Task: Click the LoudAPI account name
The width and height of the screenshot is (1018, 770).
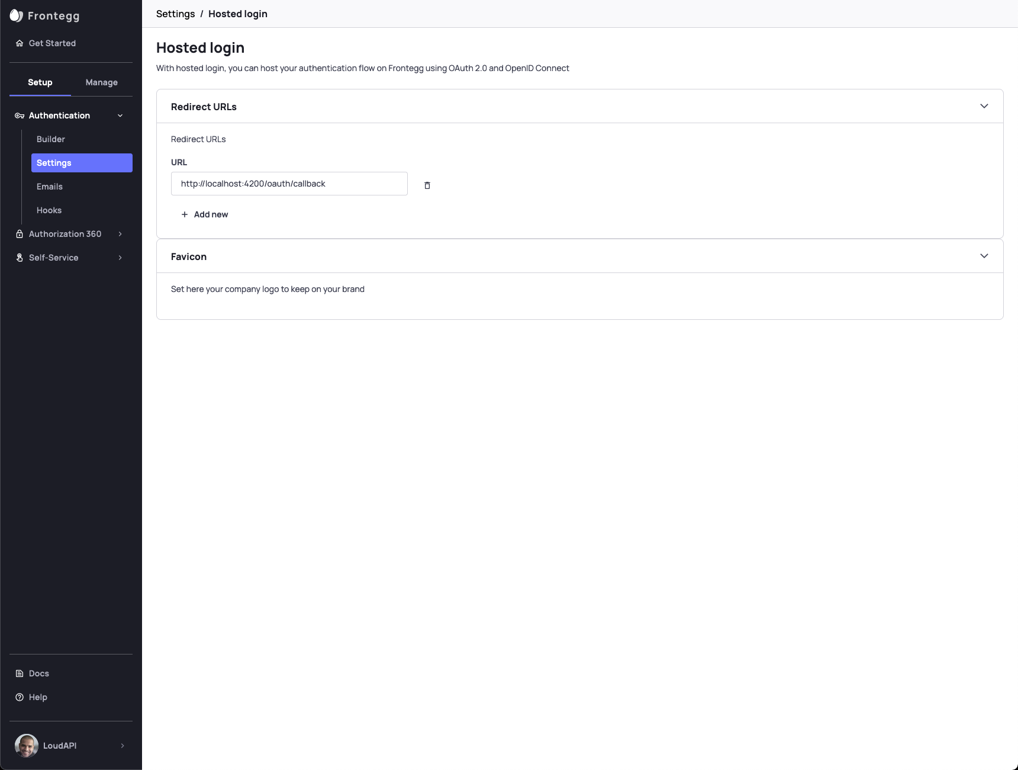Action: (x=60, y=746)
